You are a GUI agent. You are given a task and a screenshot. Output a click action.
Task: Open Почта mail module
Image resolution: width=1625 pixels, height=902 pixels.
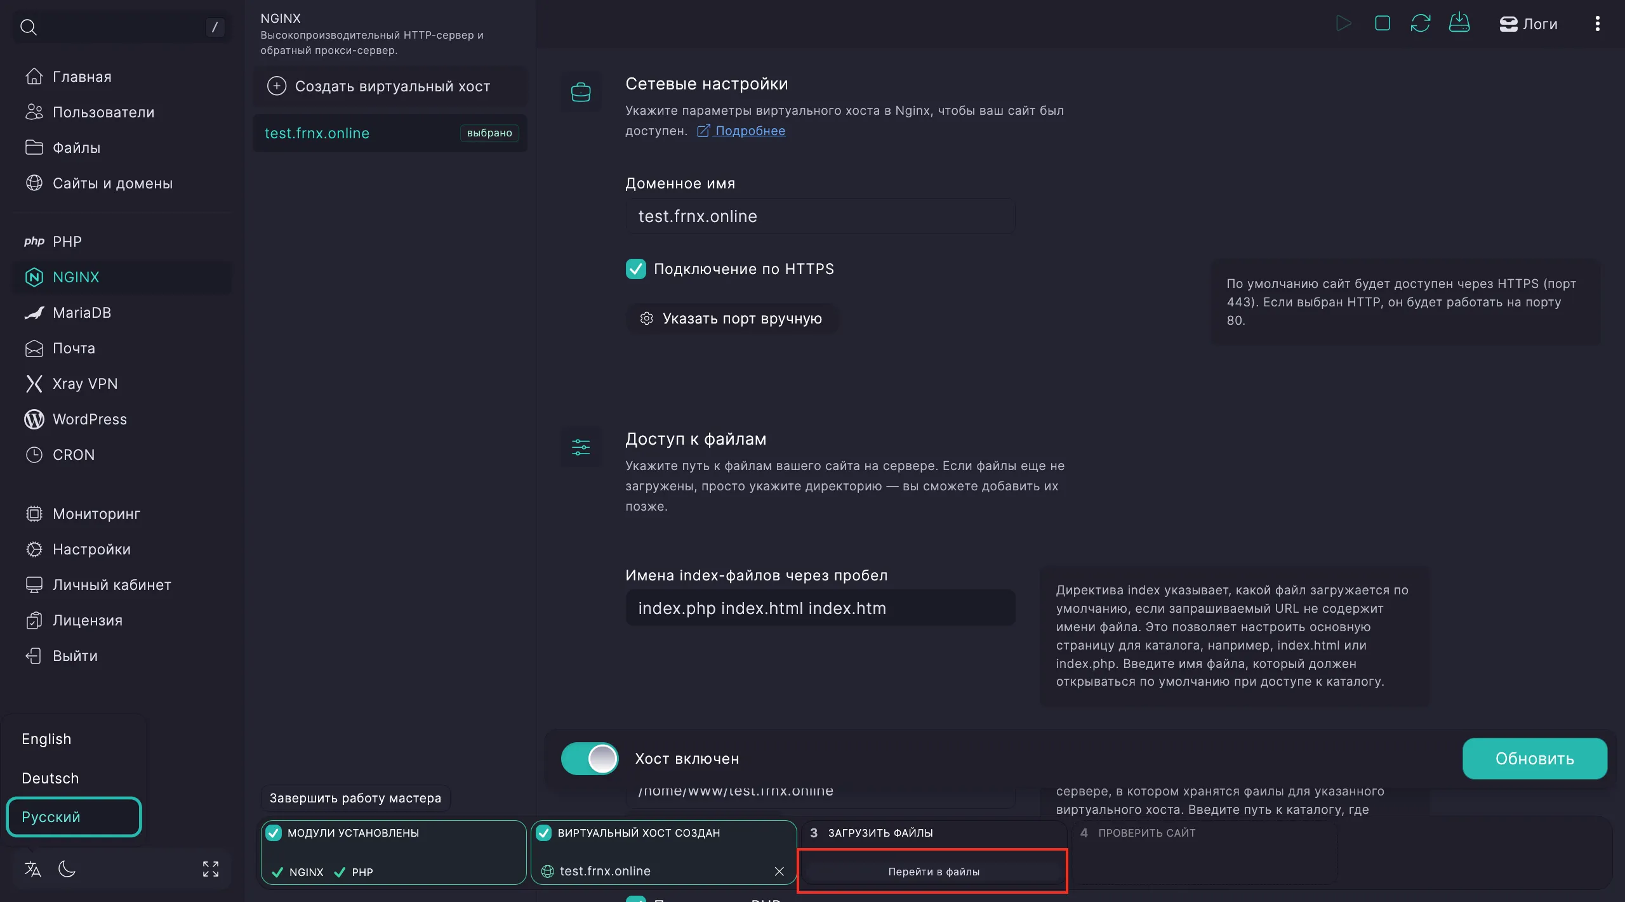pos(123,348)
